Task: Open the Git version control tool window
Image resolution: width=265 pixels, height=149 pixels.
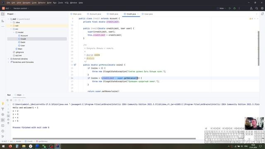Action: pyautogui.click(x=3, y=137)
